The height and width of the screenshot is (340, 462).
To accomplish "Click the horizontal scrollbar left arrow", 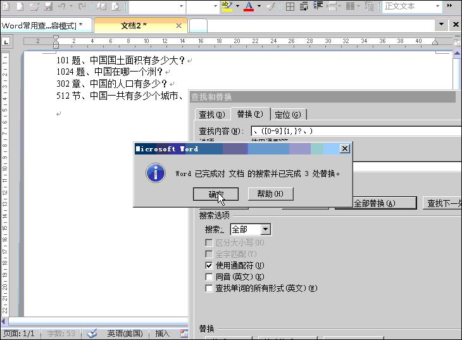I will click(x=4, y=321).
